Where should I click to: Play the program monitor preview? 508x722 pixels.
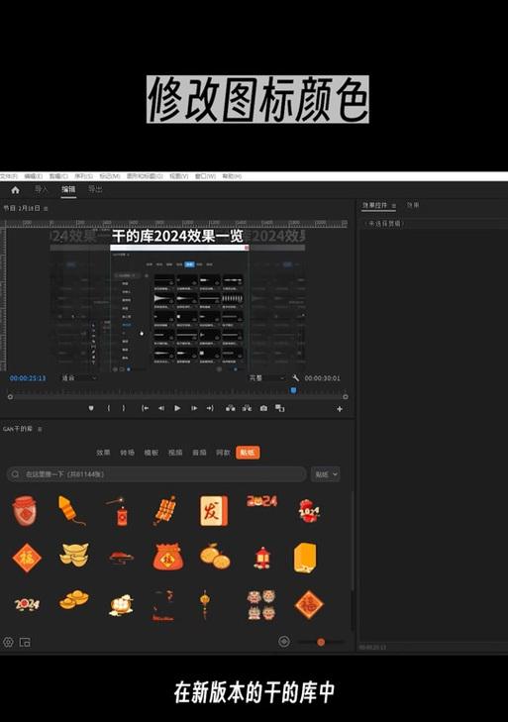[x=177, y=408]
